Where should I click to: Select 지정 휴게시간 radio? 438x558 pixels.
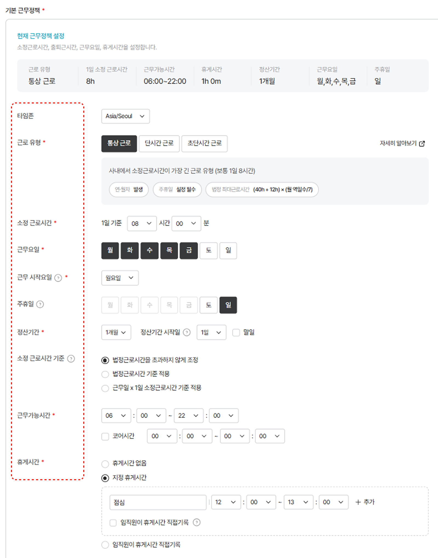click(x=105, y=478)
